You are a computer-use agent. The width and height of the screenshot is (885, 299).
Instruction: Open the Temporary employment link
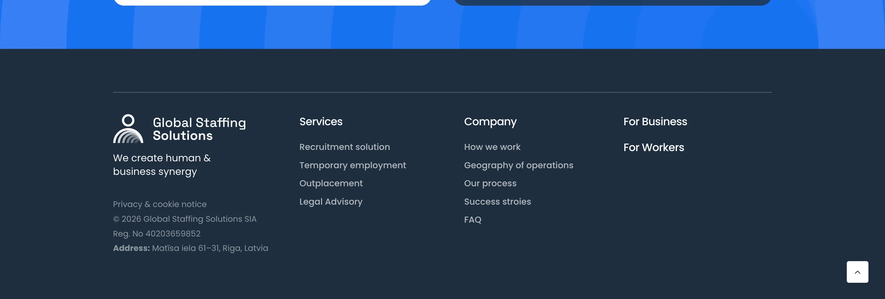coord(353,165)
